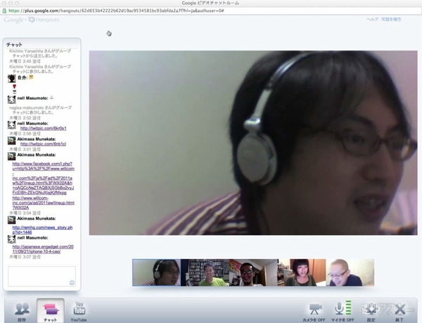
Task: Click the 木曜日 3:07 timestamp
Action: coord(25,257)
